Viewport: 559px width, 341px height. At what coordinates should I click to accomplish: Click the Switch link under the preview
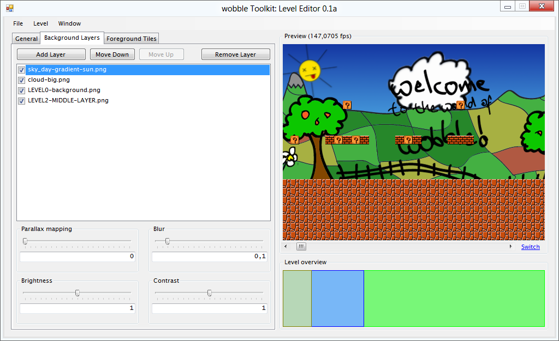(x=530, y=247)
